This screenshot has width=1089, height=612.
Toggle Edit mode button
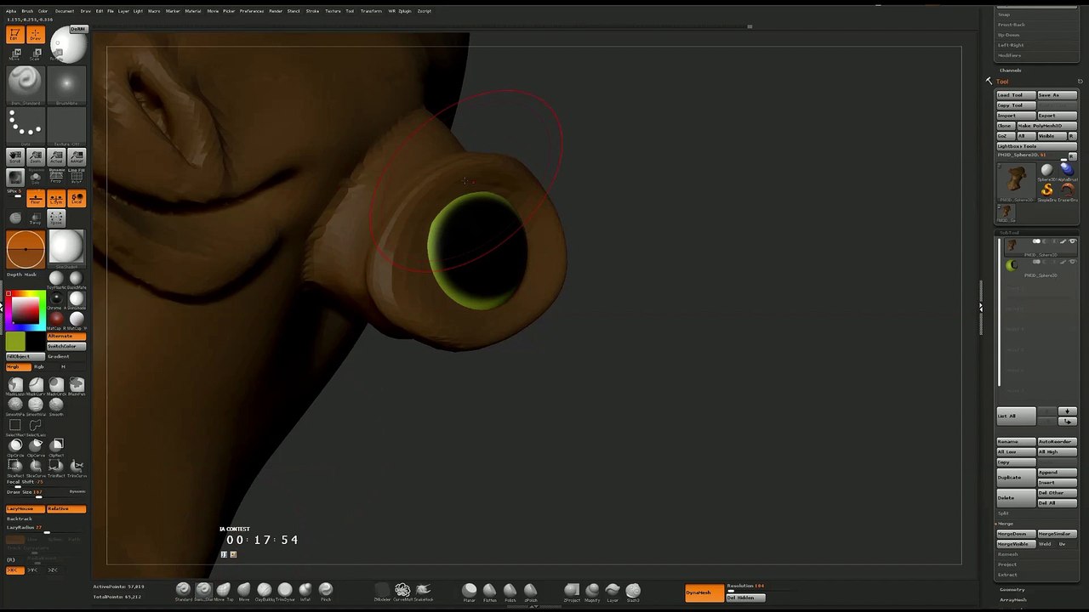[x=14, y=35]
